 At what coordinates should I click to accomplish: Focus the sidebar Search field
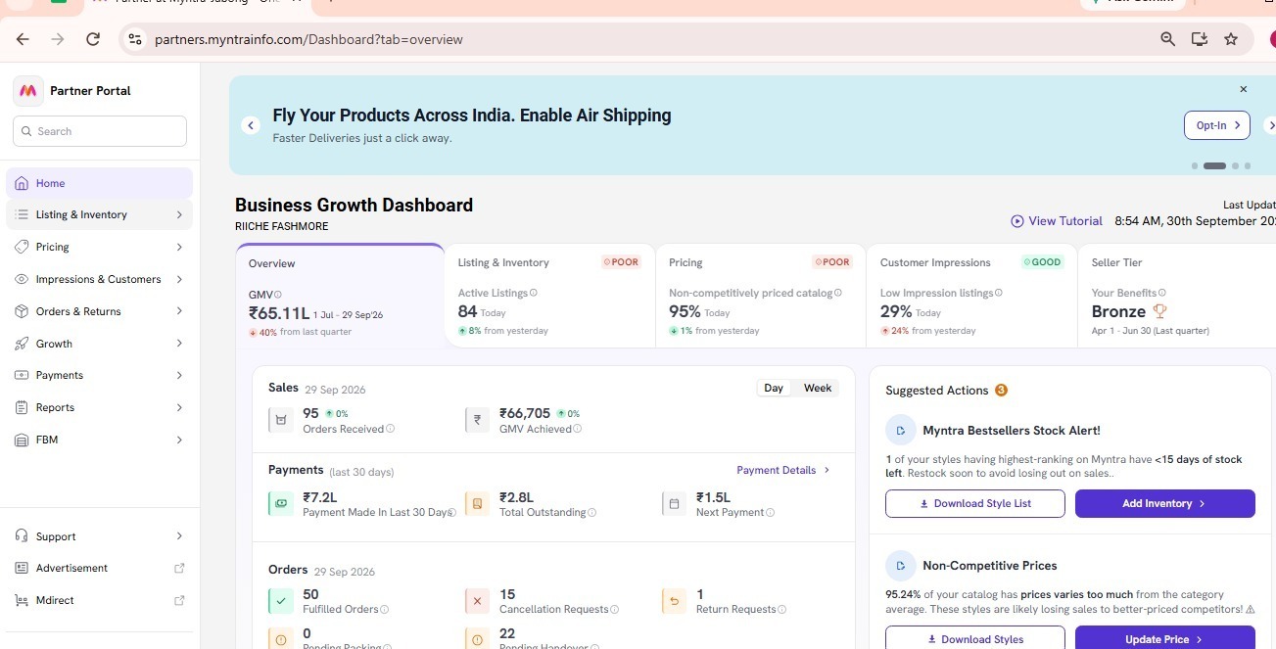100,131
